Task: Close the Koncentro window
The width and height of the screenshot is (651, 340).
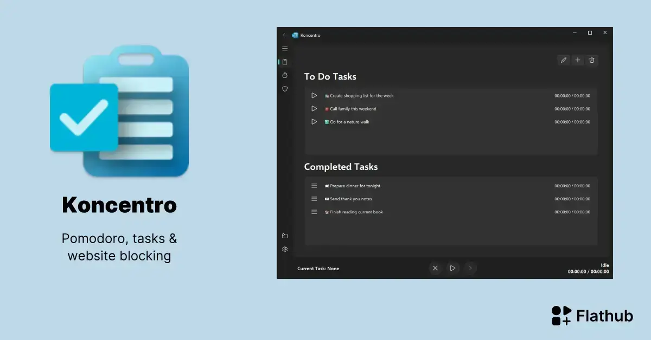Action: tap(605, 33)
